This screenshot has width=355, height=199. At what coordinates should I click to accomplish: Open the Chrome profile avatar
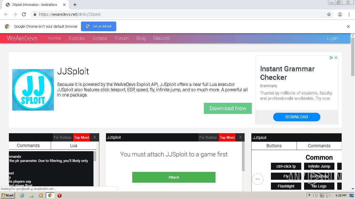coord(340,14)
